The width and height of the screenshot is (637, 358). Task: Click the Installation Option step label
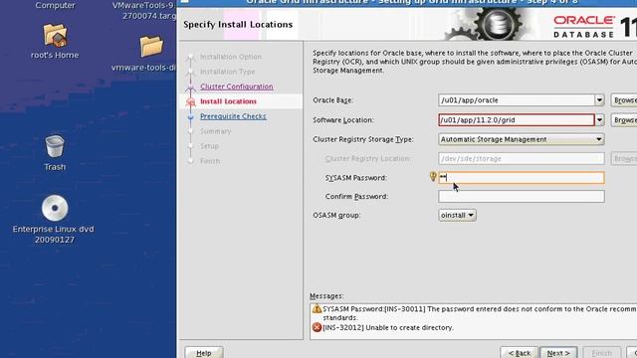[x=231, y=57]
